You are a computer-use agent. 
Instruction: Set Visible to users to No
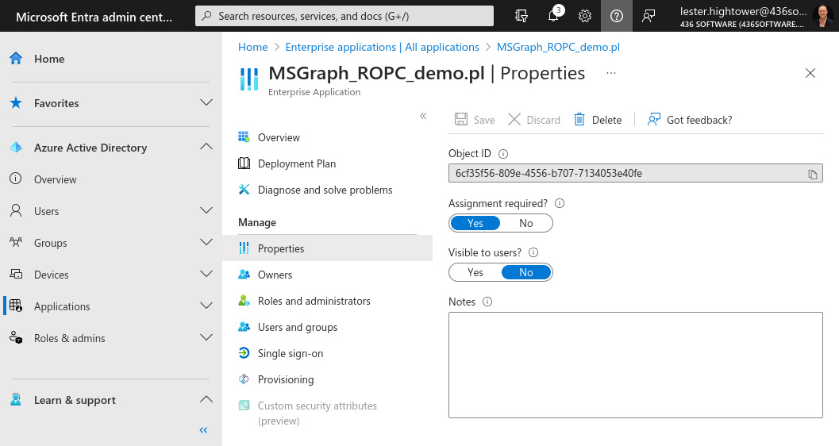(x=526, y=272)
